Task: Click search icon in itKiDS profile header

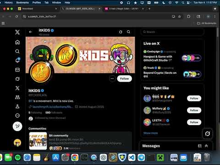Action: tap(128, 32)
